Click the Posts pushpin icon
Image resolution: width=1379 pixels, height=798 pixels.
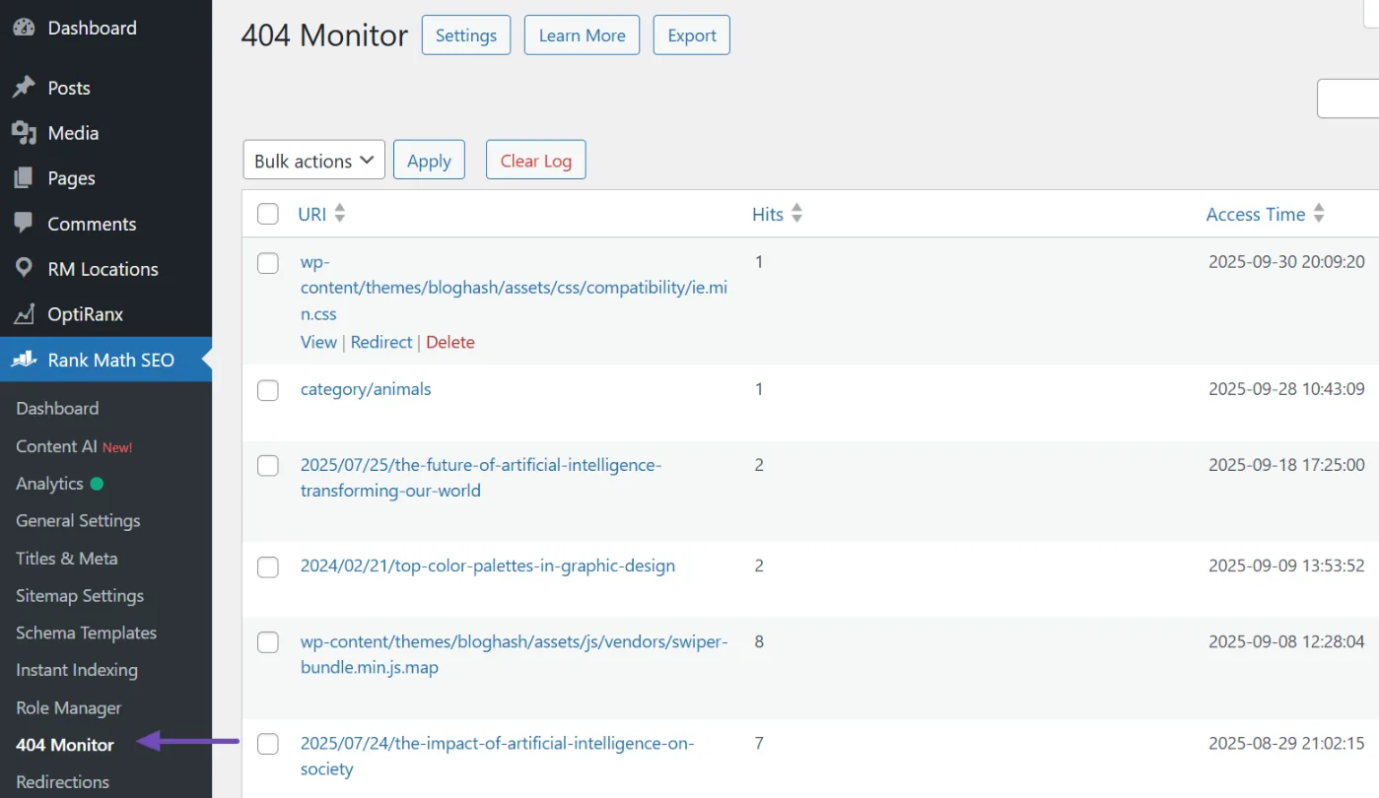pyautogui.click(x=24, y=88)
